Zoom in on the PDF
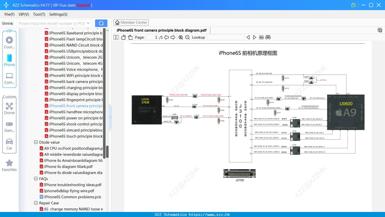Image resolution: width=385 pixels, height=217 pixels. click(181, 37)
